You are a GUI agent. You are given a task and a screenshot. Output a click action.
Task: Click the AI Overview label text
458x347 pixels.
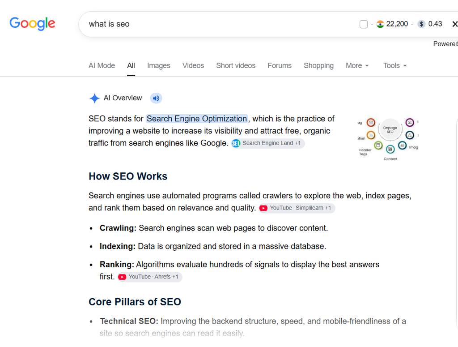point(123,98)
